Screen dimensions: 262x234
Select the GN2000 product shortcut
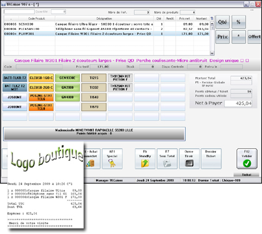pos(67,88)
